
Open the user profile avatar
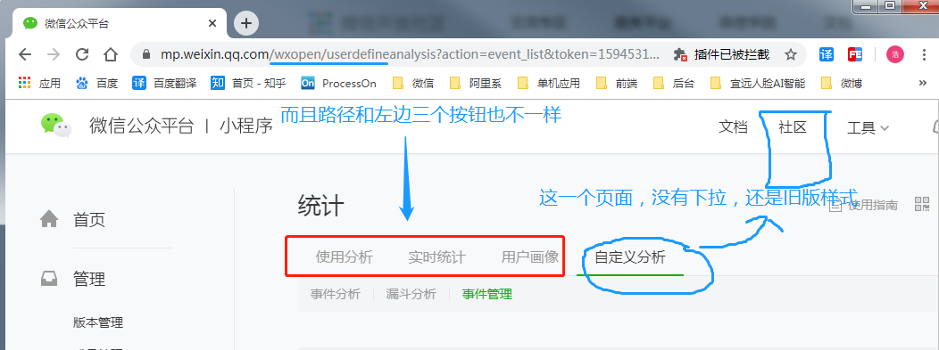point(894,55)
